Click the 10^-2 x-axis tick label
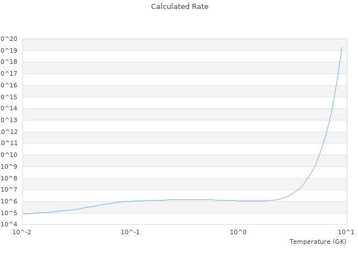This screenshot has height=269, width=358. point(22,232)
